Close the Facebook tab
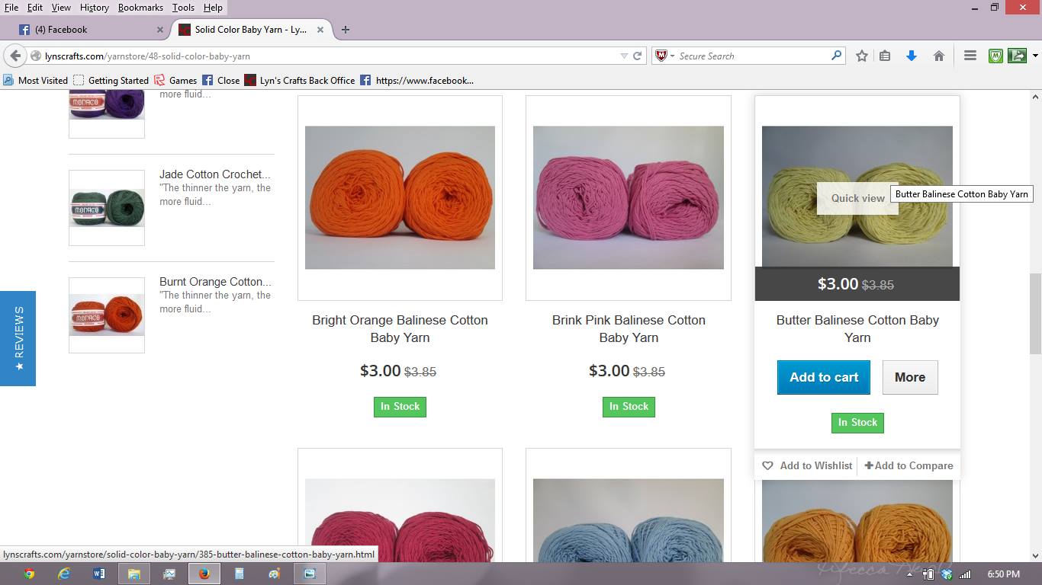Screen dimensions: 1042x585 (x=160, y=30)
